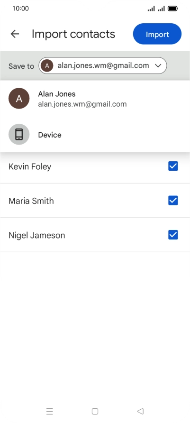Uncheck the Nigel Jameson checkbox

(173, 235)
